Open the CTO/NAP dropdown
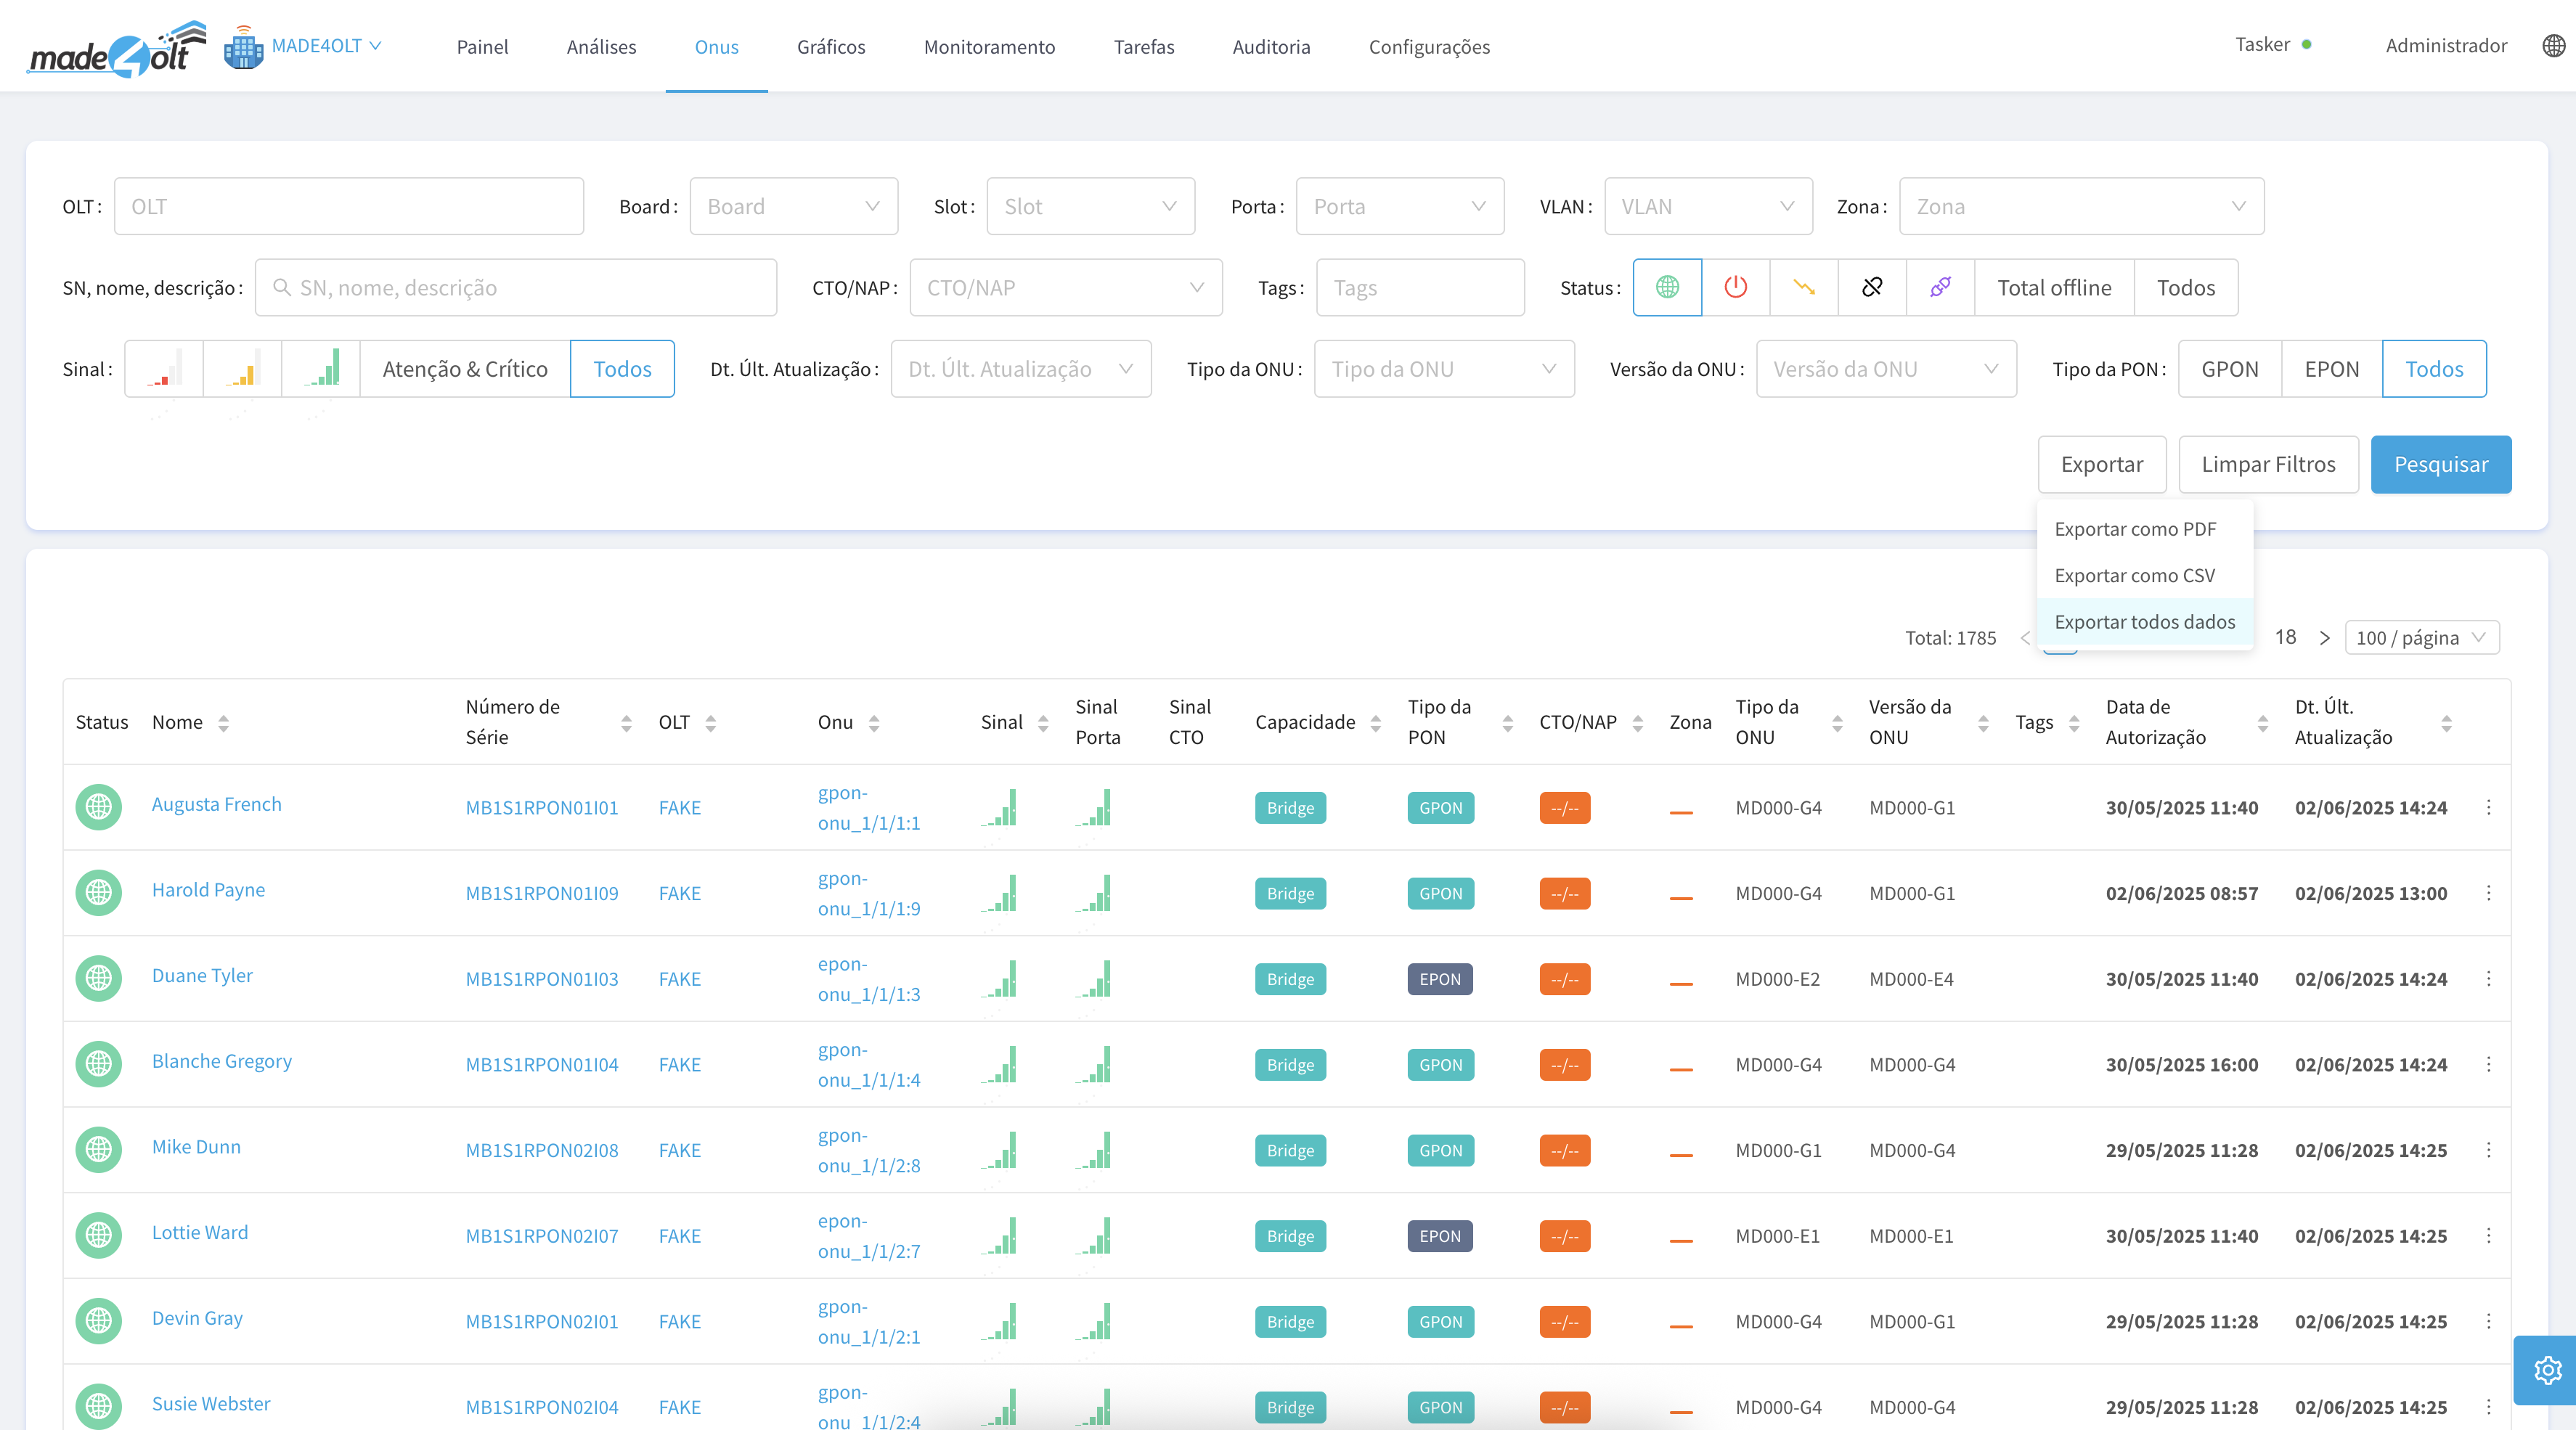The height and width of the screenshot is (1430, 2576). pos(1066,288)
